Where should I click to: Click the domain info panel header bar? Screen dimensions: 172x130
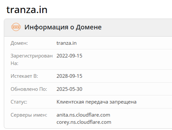[x=88, y=28]
